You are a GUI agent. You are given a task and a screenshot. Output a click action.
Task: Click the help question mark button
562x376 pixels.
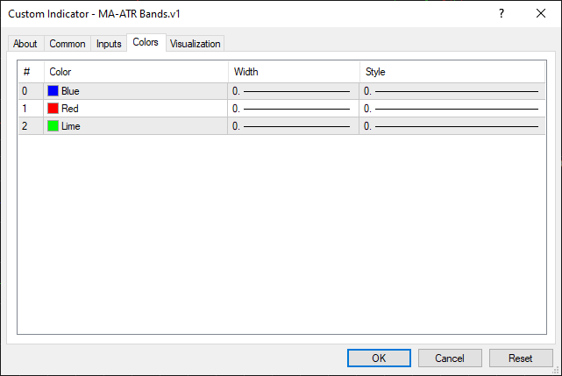click(502, 14)
